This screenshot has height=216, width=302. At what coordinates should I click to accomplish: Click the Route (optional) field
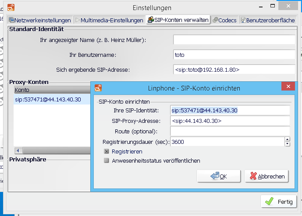230,132
